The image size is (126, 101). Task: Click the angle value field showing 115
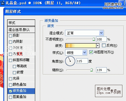pyautogui.click(x=82, y=61)
